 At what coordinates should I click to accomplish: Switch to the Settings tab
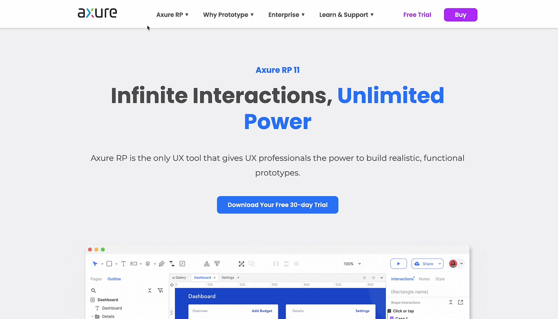228,277
